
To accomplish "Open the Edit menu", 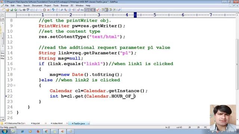I will 12,6.
